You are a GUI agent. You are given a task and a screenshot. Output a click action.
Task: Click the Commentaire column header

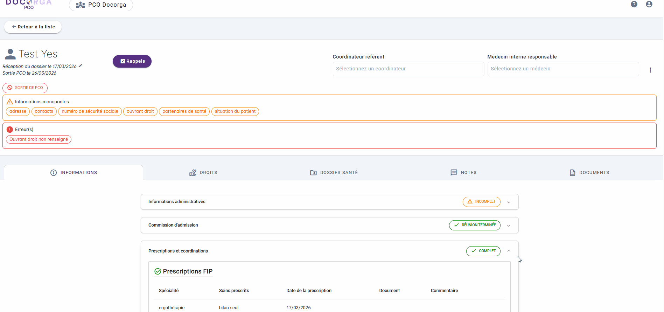(445, 291)
